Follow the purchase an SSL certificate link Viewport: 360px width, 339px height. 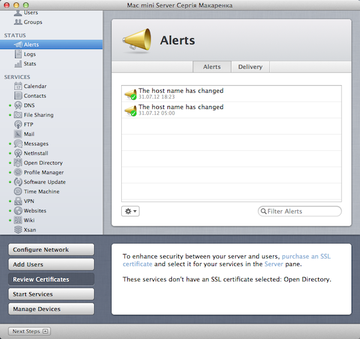click(306, 256)
